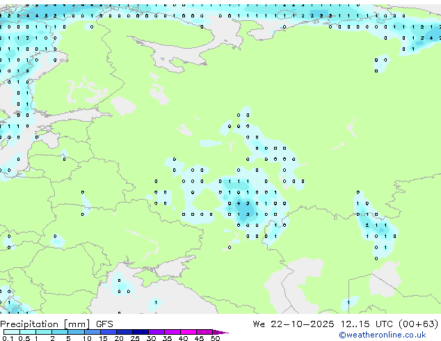Click the '35' legend scale label

click(167, 338)
